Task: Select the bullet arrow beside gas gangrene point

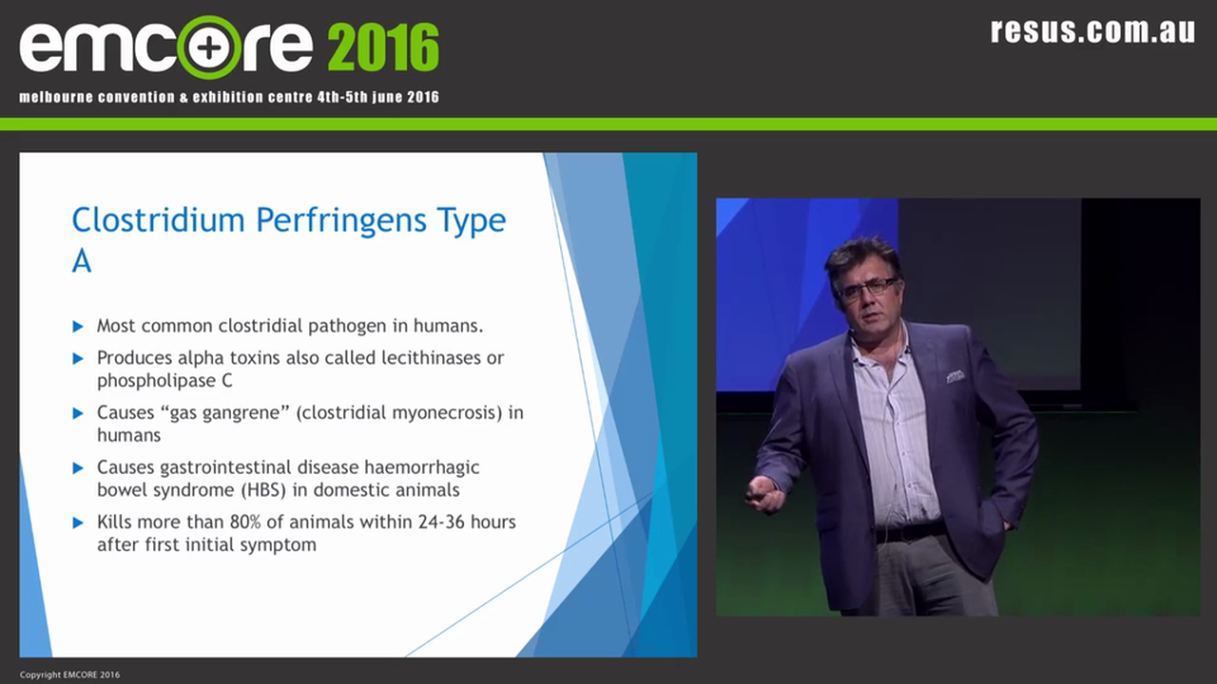Action: click(79, 413)
